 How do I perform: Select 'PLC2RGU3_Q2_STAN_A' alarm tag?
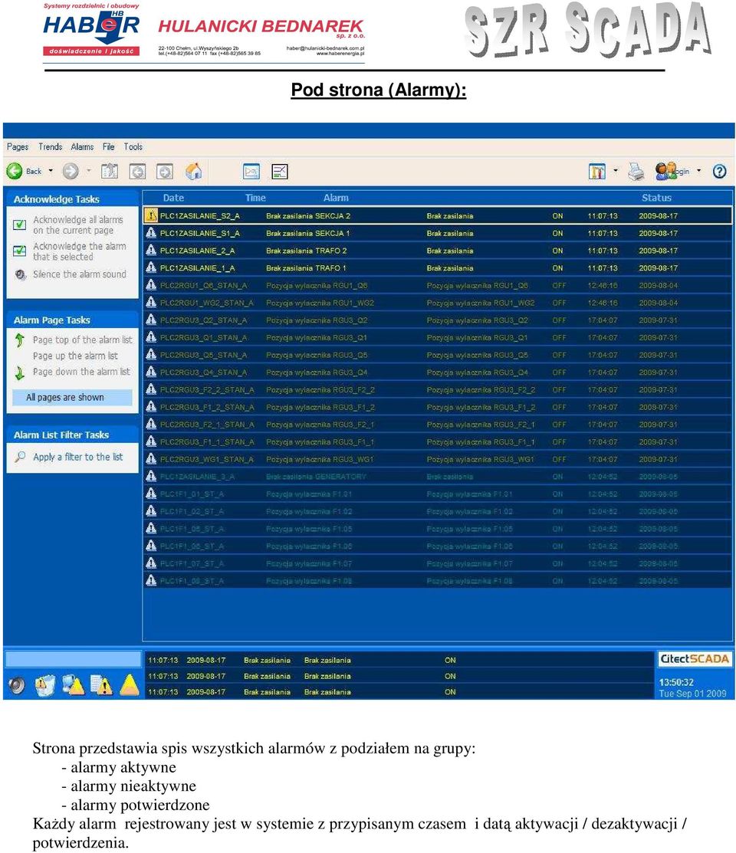click(x=204, y=320)
